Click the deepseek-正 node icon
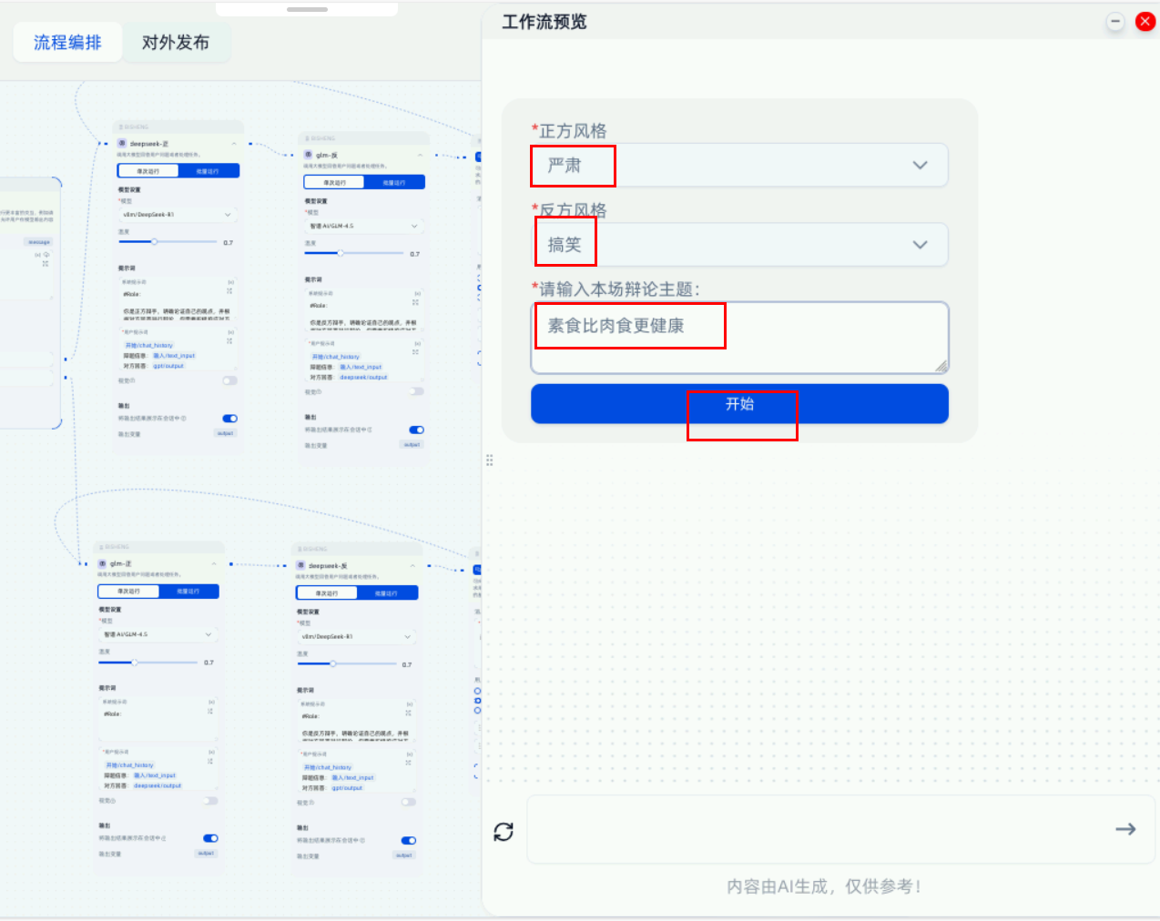1160x921 pixels. click(x=122, y=144)
